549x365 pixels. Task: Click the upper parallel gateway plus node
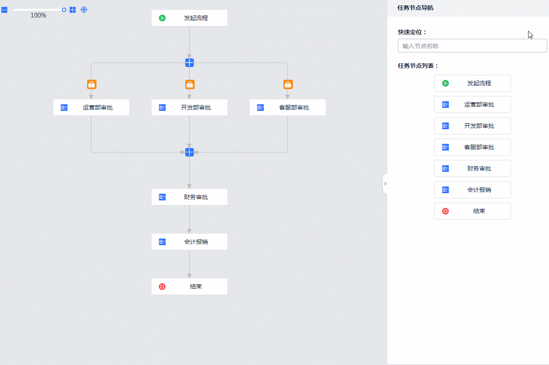pyautogui.click(x=190, y=63)
